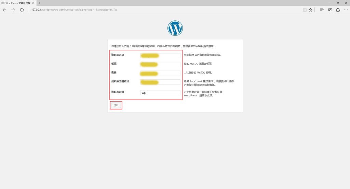Focus the 密碼 password input field
The image size is (350, 189).
pyautogui.click(x=160, y=73)
